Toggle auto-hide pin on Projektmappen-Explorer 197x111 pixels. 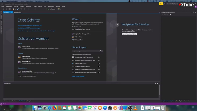coord(194,12)
